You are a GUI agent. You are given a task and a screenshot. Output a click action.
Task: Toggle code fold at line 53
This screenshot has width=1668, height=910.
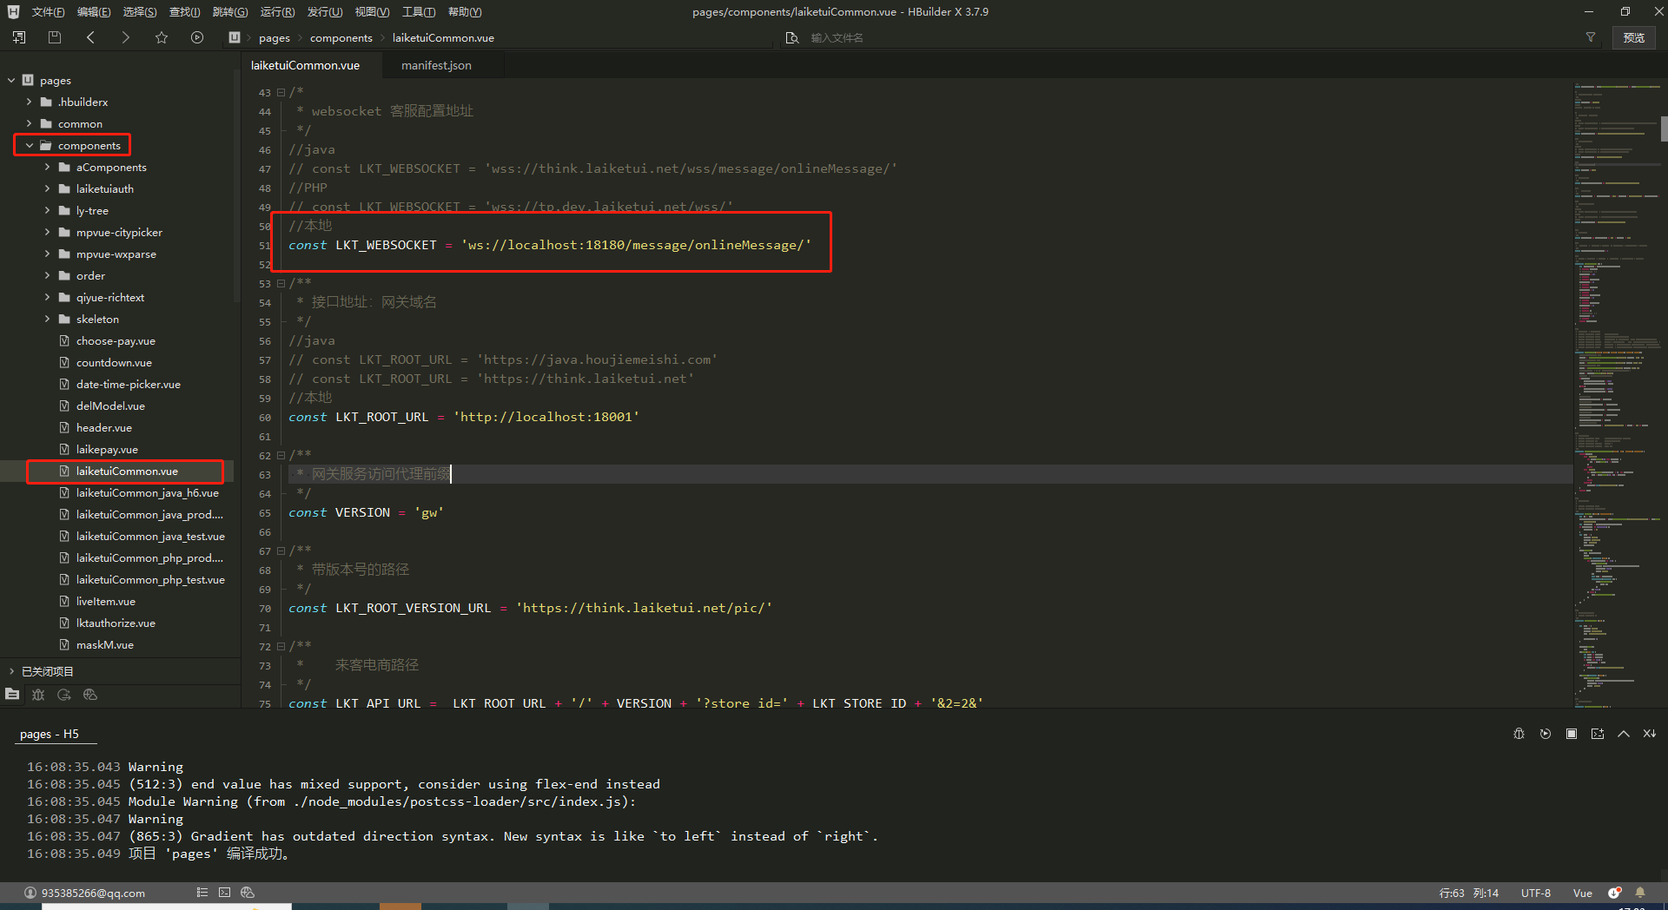[x=281, y=283]
